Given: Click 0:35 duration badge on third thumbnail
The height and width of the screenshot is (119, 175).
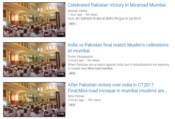Looking at the screenshot, I should 61,114.
